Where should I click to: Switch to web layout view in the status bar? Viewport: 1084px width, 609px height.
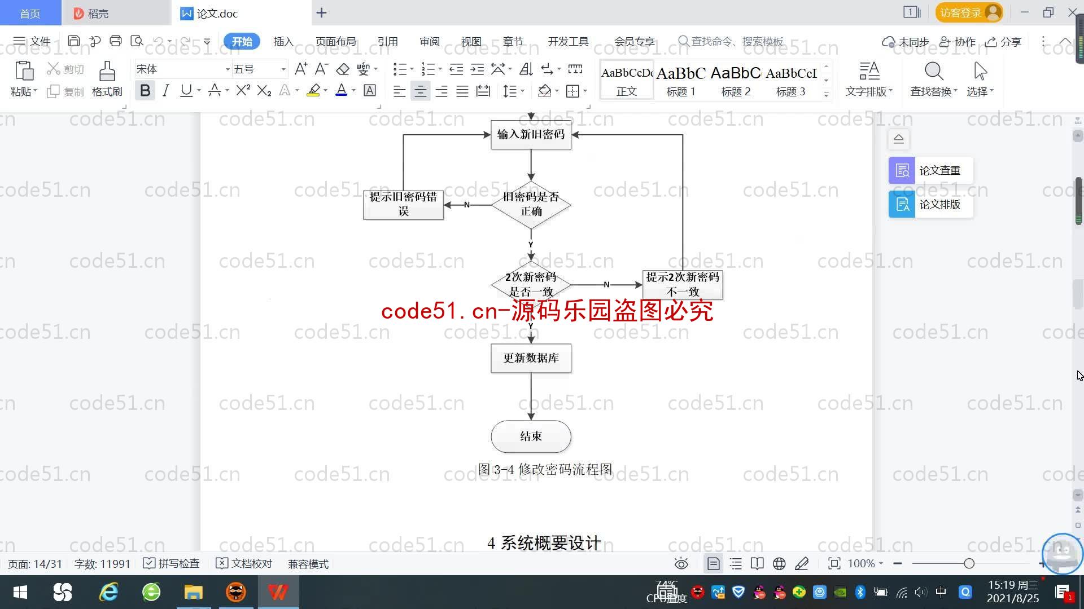pos(779,563)
